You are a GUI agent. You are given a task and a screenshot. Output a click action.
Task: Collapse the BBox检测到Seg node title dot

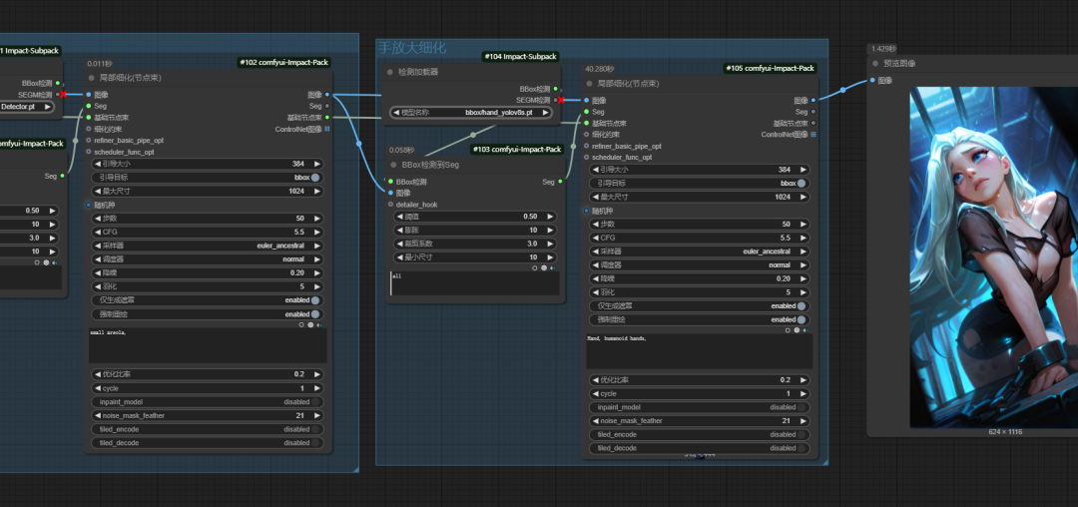coord(394,165)
